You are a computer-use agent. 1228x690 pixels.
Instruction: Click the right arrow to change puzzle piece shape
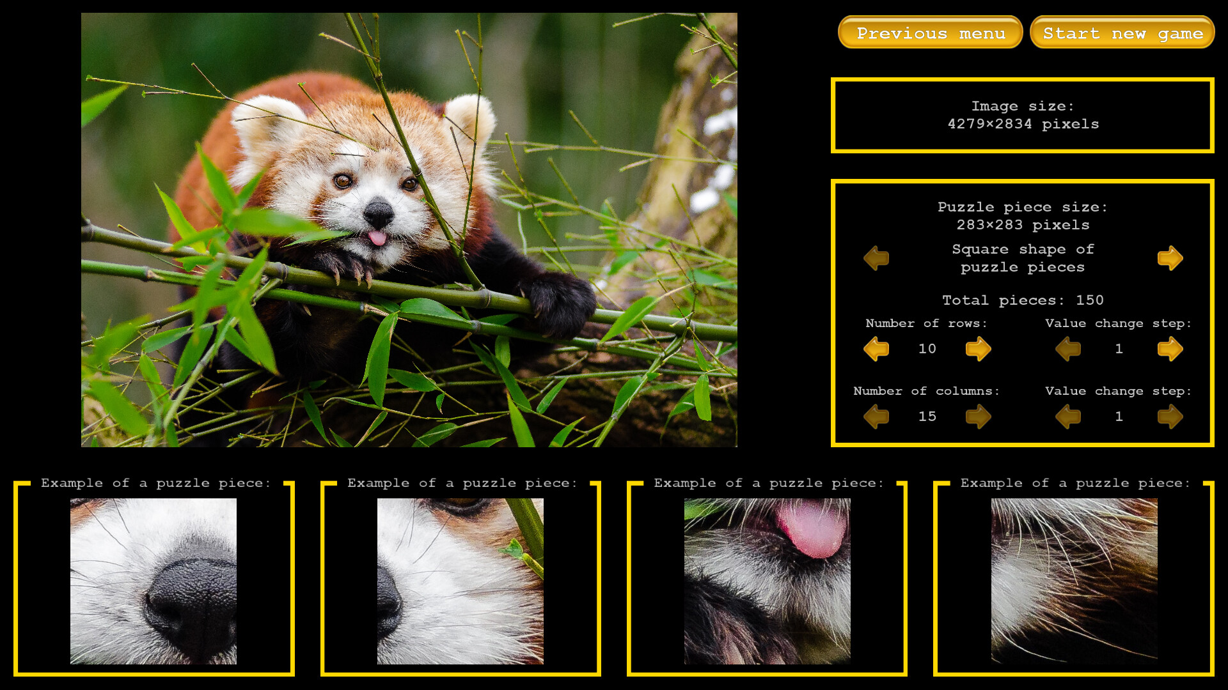click(x=1170, y=257)
